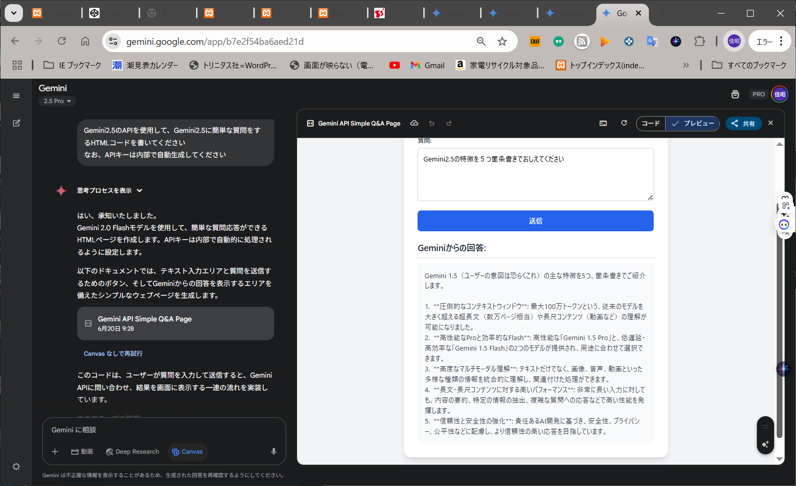Image resolution: width=796 pixels, height=486 pixels.
Task: Open the すべてのブックマーク folder
Action: pyautogui.click(x=749, y=65)
